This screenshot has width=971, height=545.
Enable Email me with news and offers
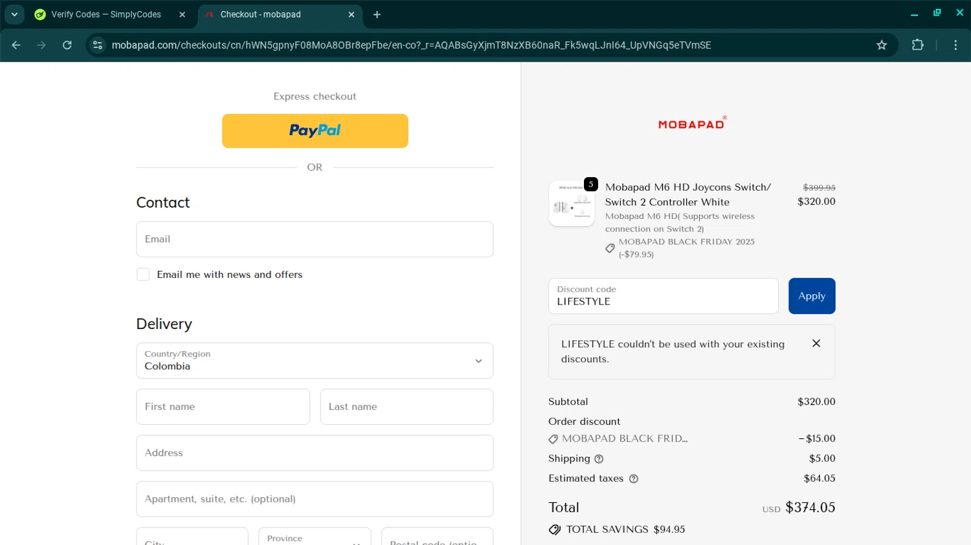(x=143, y=274)
